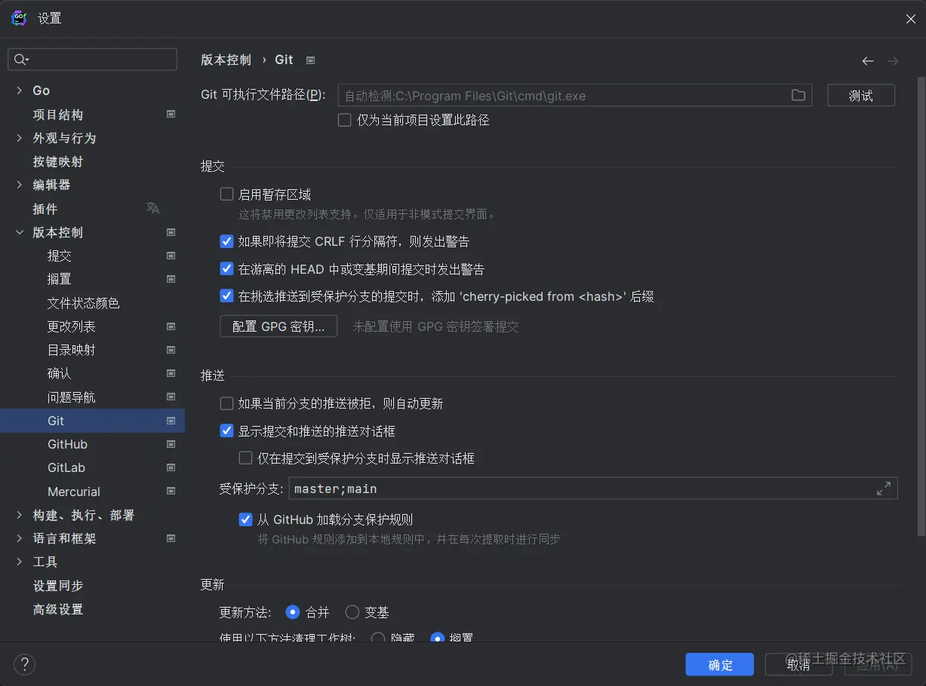Select the 变基 update method radio button
The image size is (926, 686).
click(x=352, y=612)
